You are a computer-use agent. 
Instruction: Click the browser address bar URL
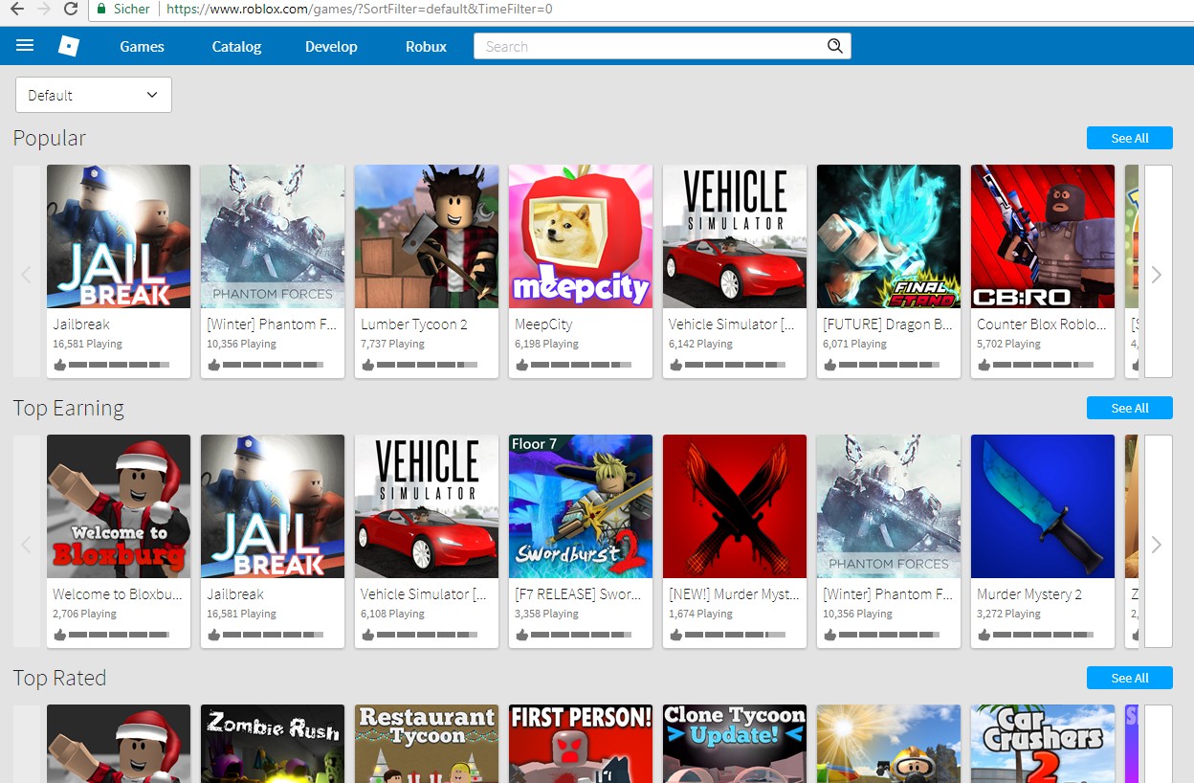[x=359, y=9]
